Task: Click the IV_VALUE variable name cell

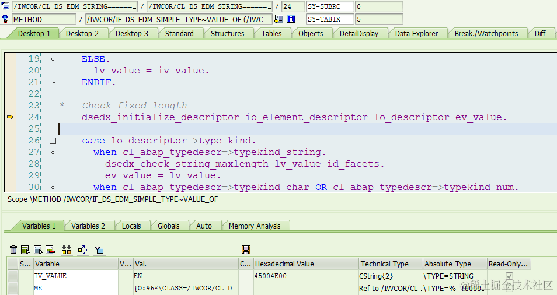Action: (76, 276)
